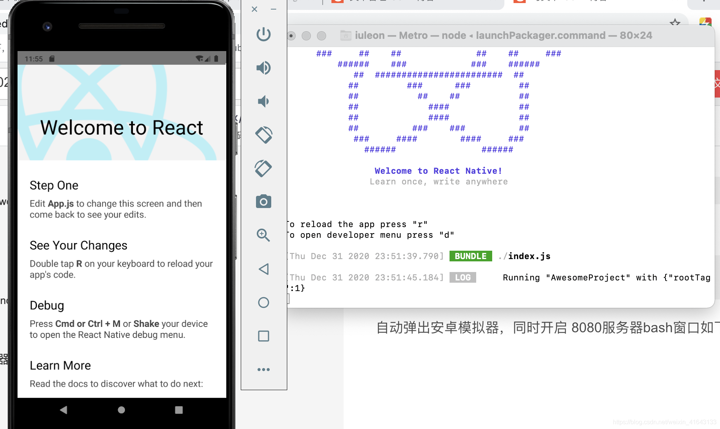This screenshot has height=429, width=720.
Task: Rotate emulator right with second rotate icon
Action: click(263, 168)
